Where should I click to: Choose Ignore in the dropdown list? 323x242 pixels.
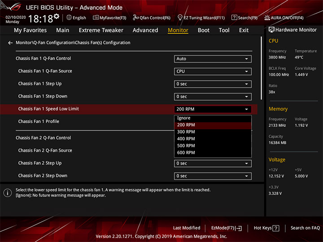pos(213,118)
